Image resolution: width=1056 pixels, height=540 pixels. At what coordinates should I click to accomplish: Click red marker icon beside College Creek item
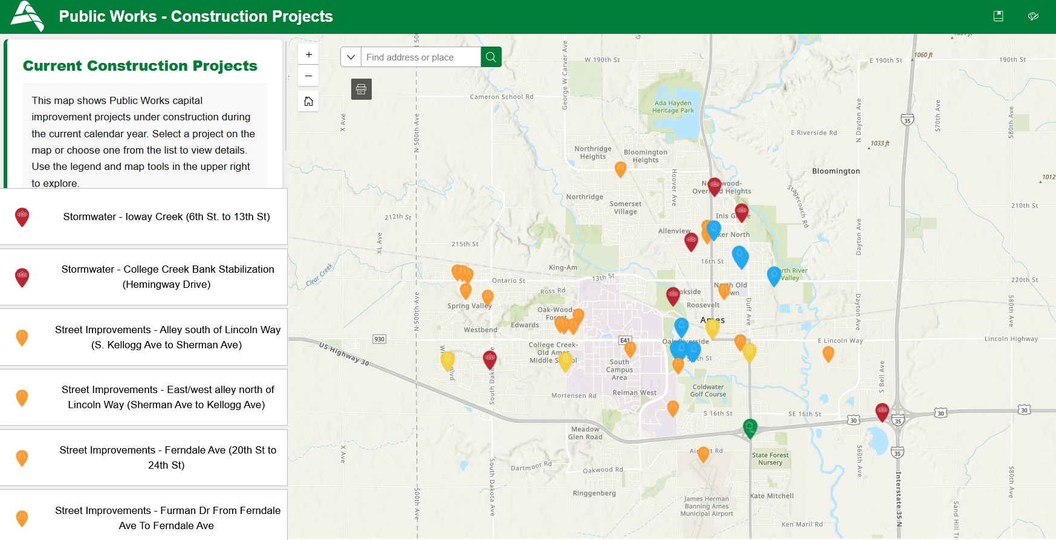click(x=22, y=278)
